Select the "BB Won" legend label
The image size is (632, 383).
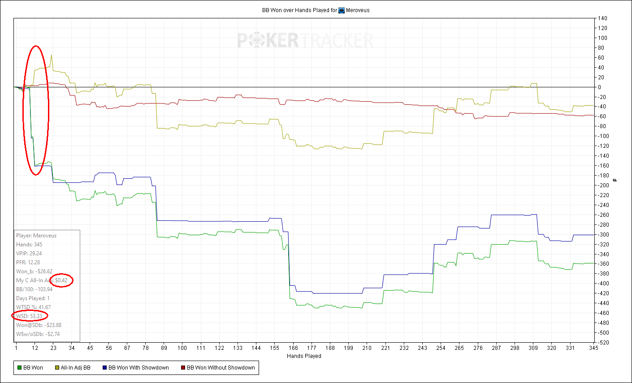33,368
